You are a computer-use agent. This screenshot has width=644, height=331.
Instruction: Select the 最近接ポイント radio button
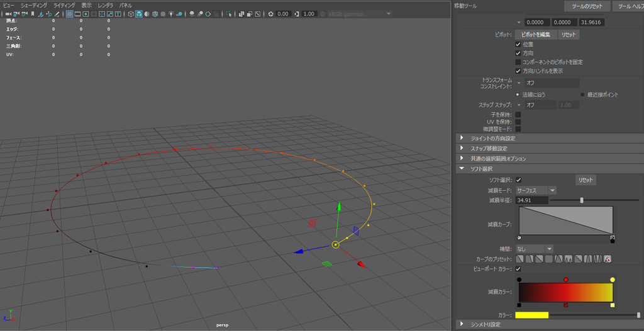pyautogui.click(x=582, y=95)
